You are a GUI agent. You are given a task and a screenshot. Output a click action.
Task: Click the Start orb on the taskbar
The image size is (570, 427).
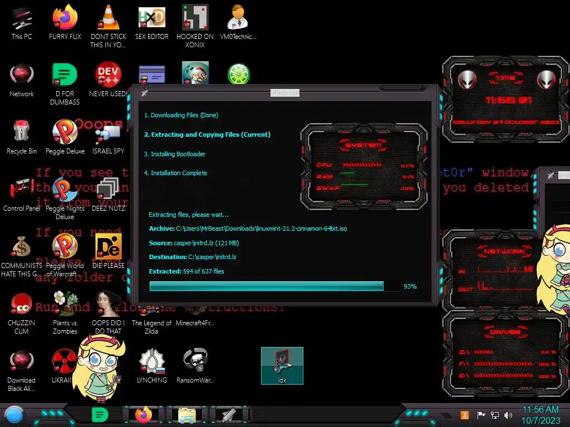14,415
